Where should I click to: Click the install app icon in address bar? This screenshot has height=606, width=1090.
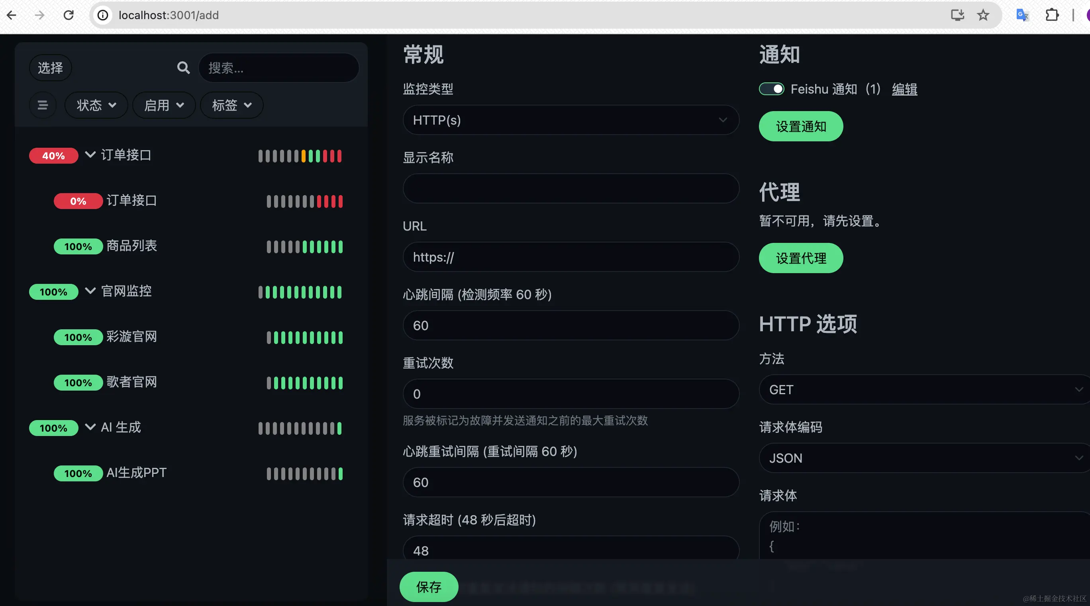coord(957,15)
